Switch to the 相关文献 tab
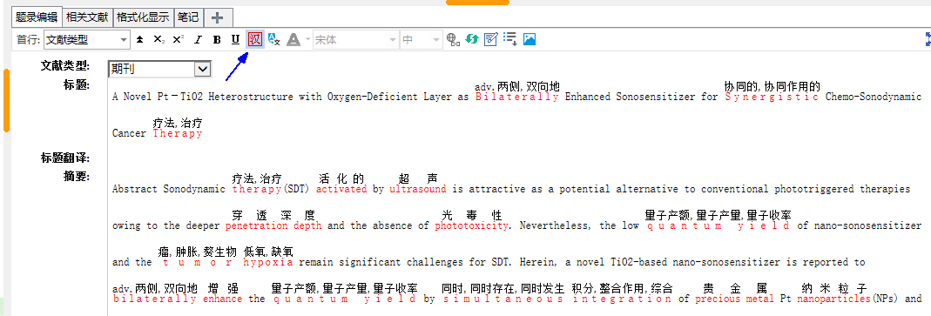Viewport: 931px width, 316px height. (87, 17)
